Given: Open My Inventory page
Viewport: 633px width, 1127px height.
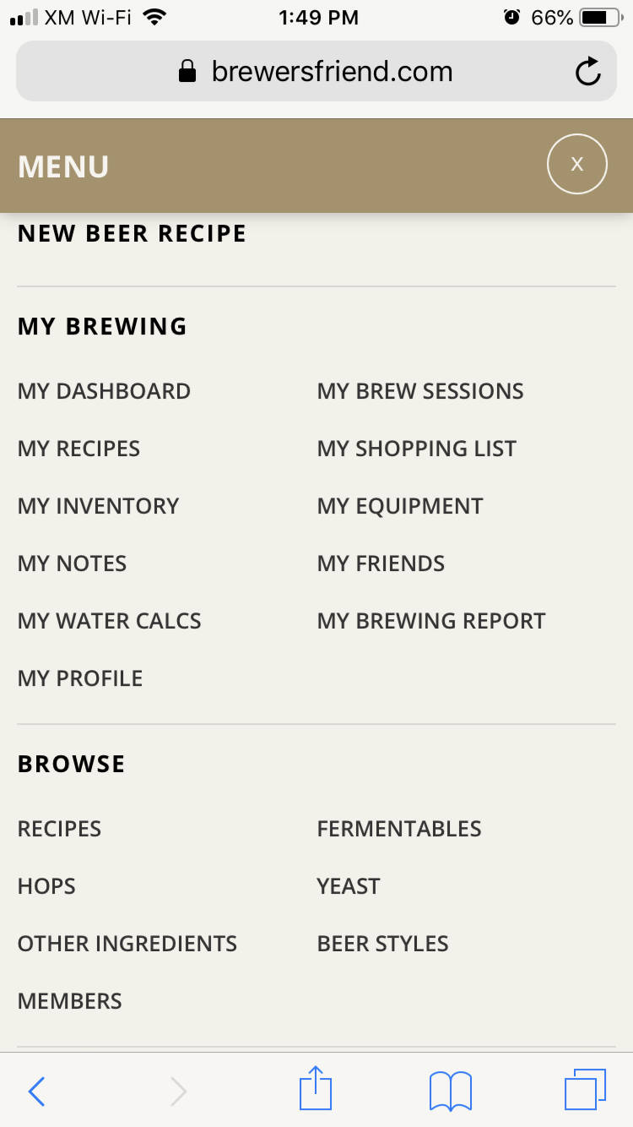Looking at the screenshot, I should [98, 506].
